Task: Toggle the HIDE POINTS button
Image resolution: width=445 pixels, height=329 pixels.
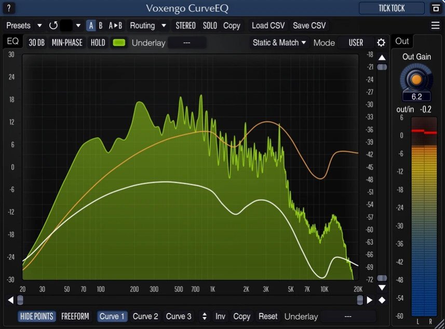Action: click(36, 316)
